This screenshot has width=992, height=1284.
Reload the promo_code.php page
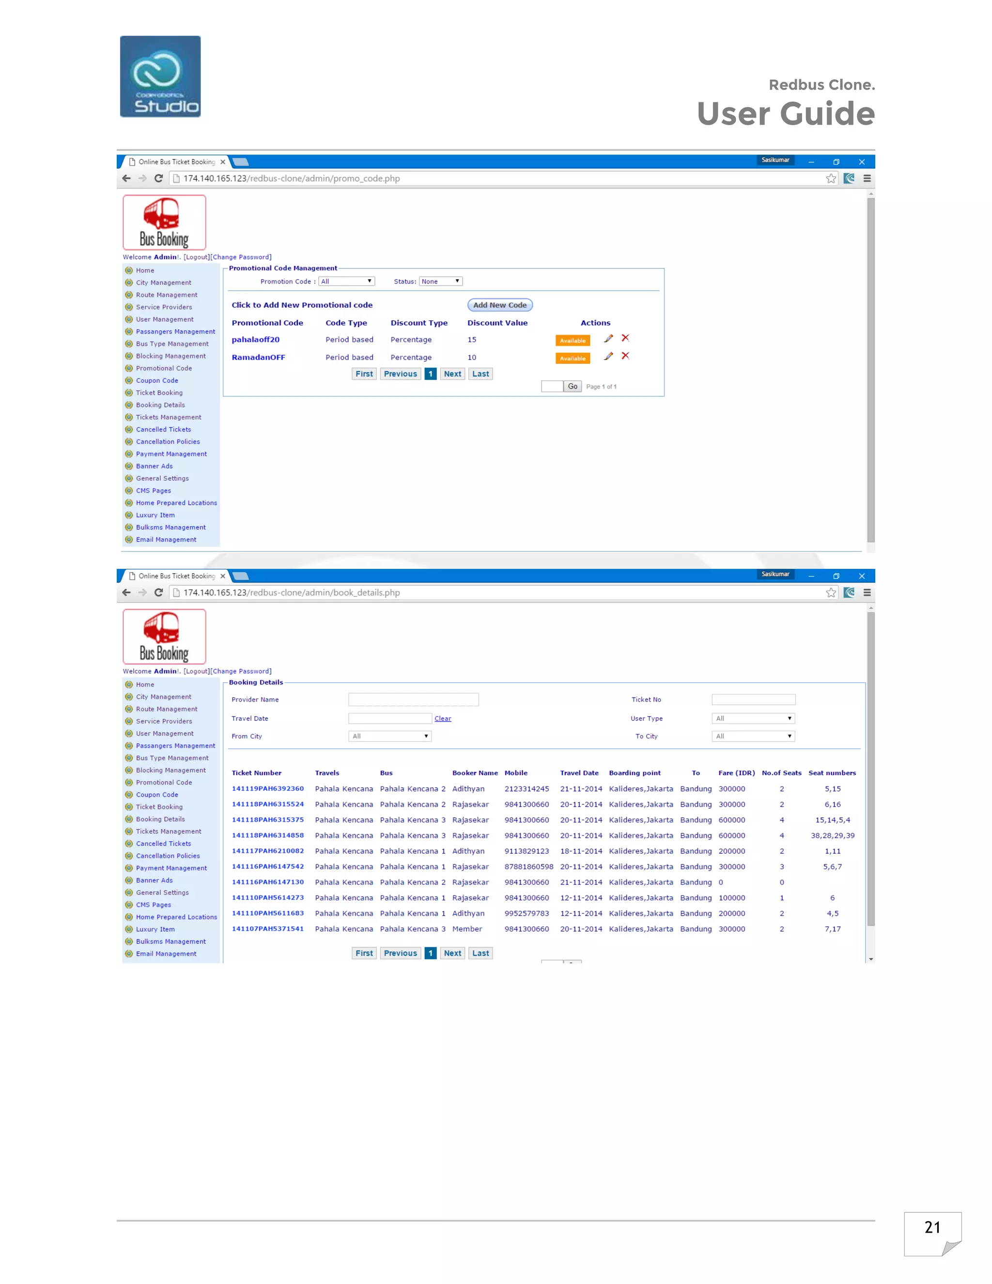pos(159,178)
